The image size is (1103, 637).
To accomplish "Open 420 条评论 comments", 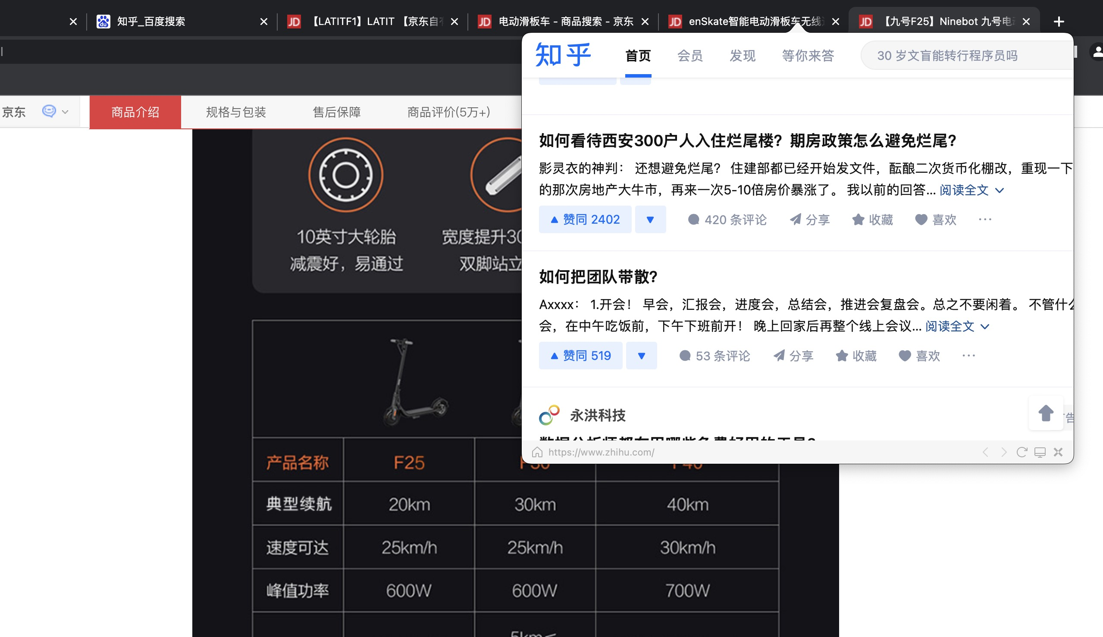I will click(727, 219).
